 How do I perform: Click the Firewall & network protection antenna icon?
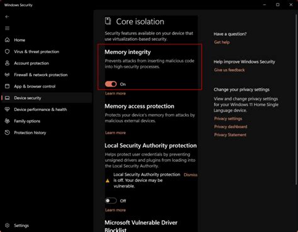[x=7, y=75]
